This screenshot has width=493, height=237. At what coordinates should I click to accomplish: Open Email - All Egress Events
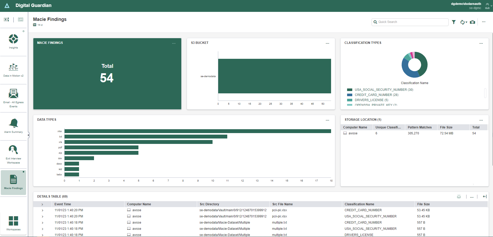(x=13, y=94)
